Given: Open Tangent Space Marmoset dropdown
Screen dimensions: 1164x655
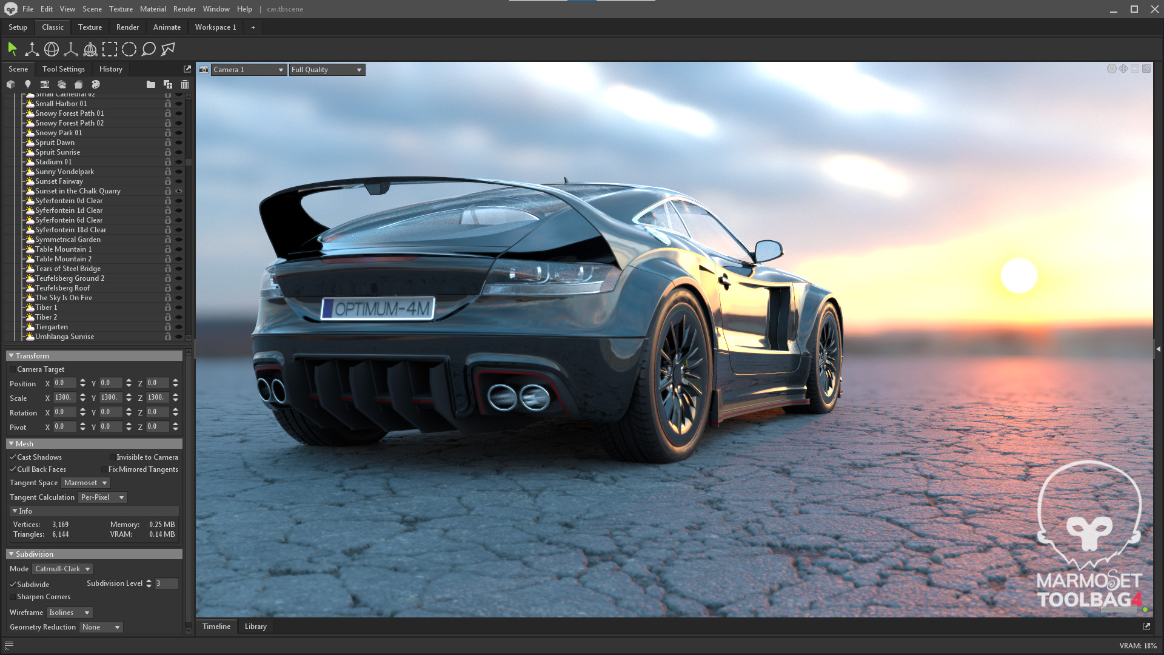Looking at the screenshot, I should click(x=85, y=483).
